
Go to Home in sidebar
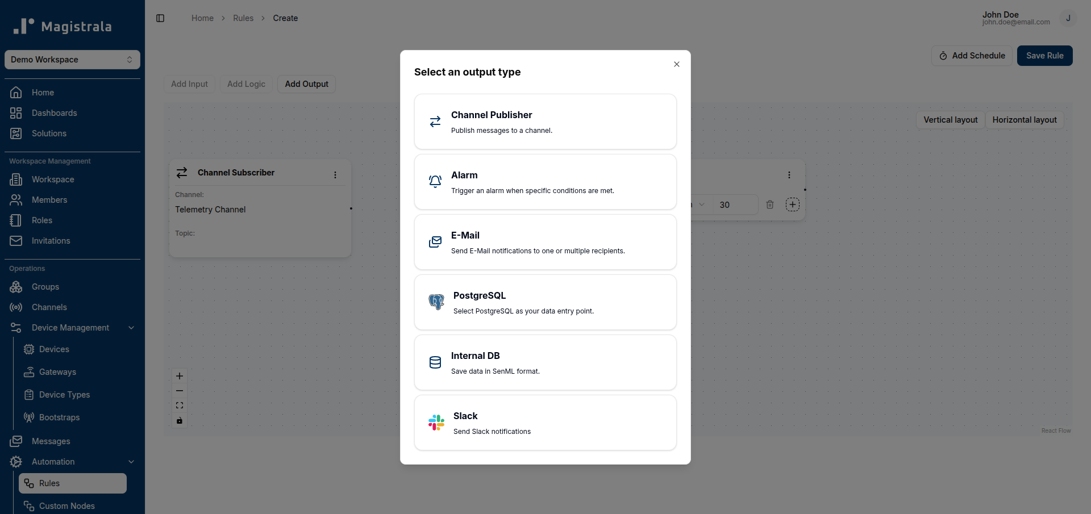pyautogui.click(x=72, y=93)
